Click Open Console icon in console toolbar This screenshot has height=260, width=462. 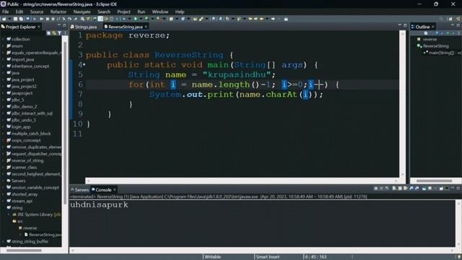click(441, 188)
